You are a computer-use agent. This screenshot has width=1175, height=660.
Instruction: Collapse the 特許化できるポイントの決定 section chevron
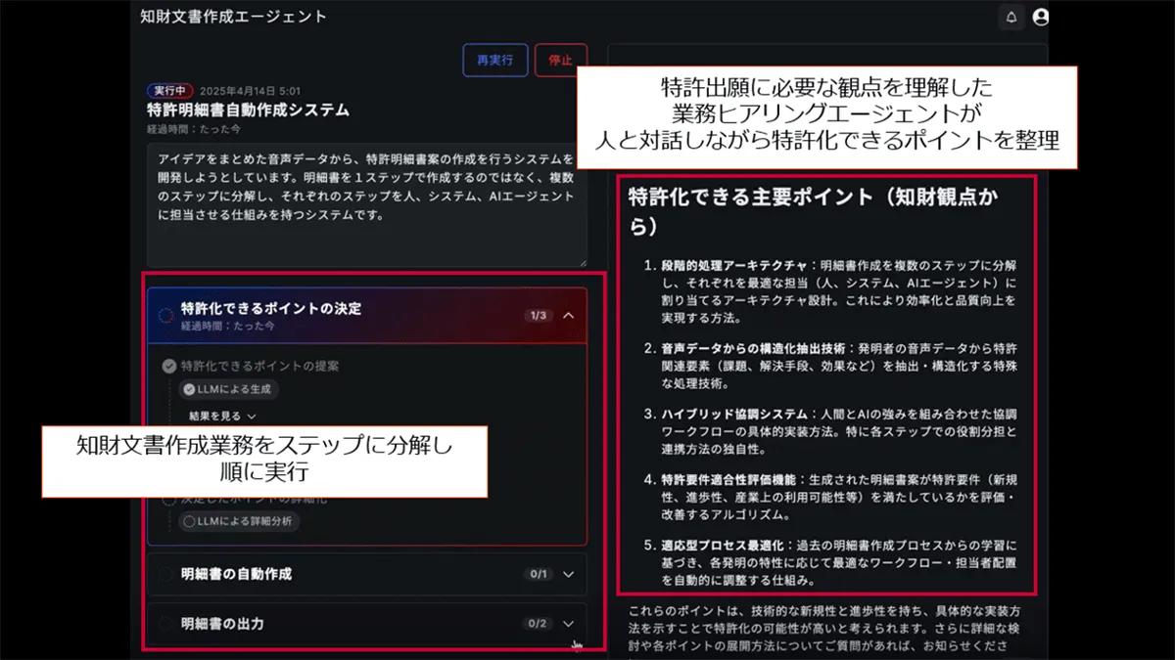click(569, 315)
